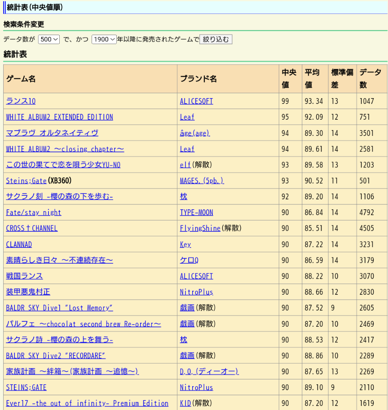Image resolution: width=388 pixels, height=410 pixels.
Task: Click the 中央値 column header
Action: click(291, 79)
